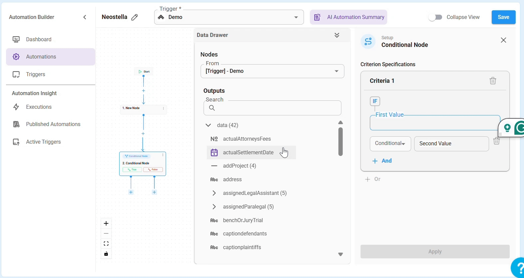Viewport: 524px width, 278px height.
Task: Select the Start node
Action: coord(144,71)
